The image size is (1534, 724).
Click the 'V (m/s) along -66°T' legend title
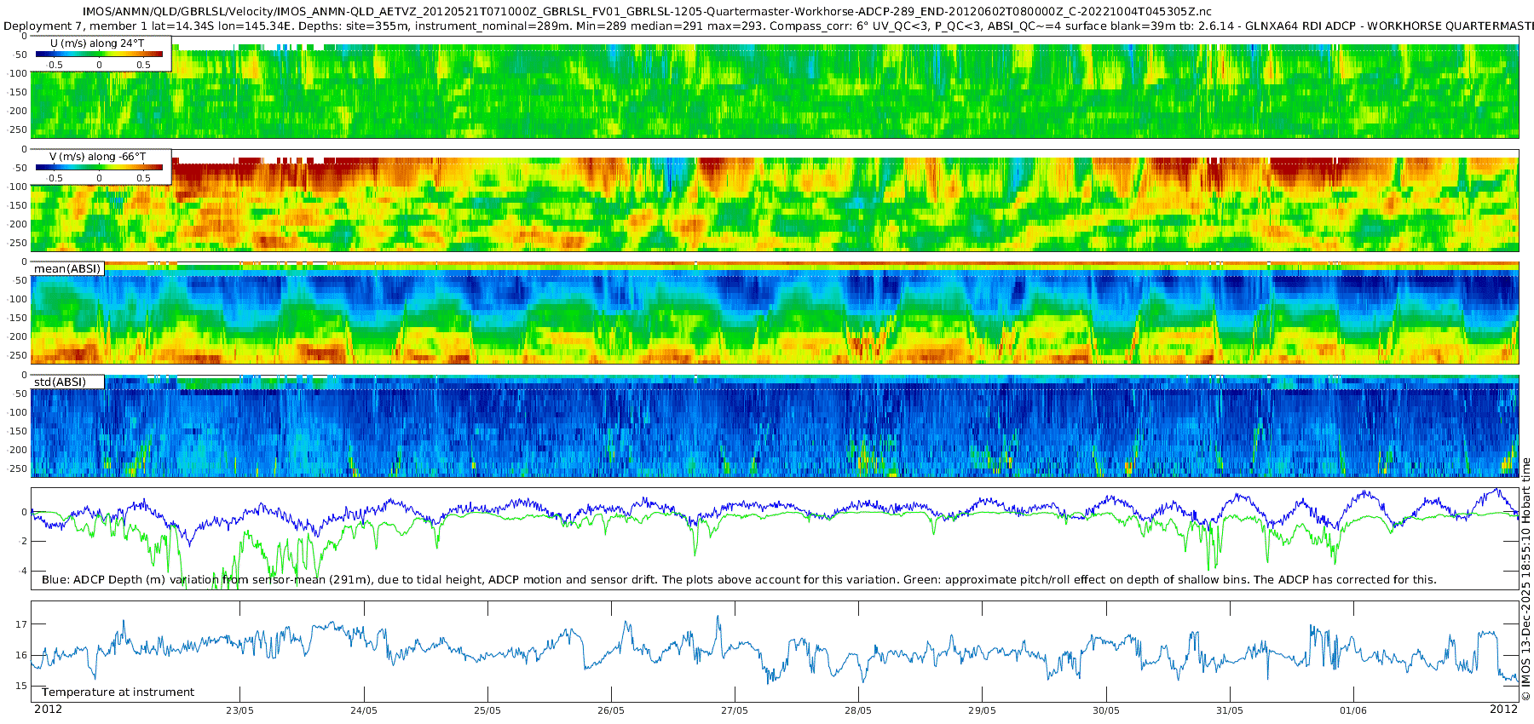point(97,157)
